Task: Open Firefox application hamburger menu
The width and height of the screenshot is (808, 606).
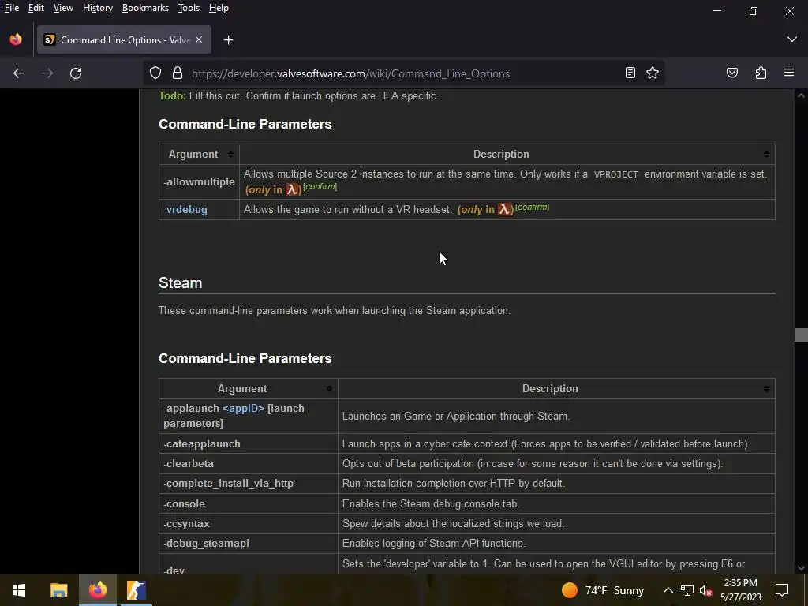Action: [x=789, y=73]
